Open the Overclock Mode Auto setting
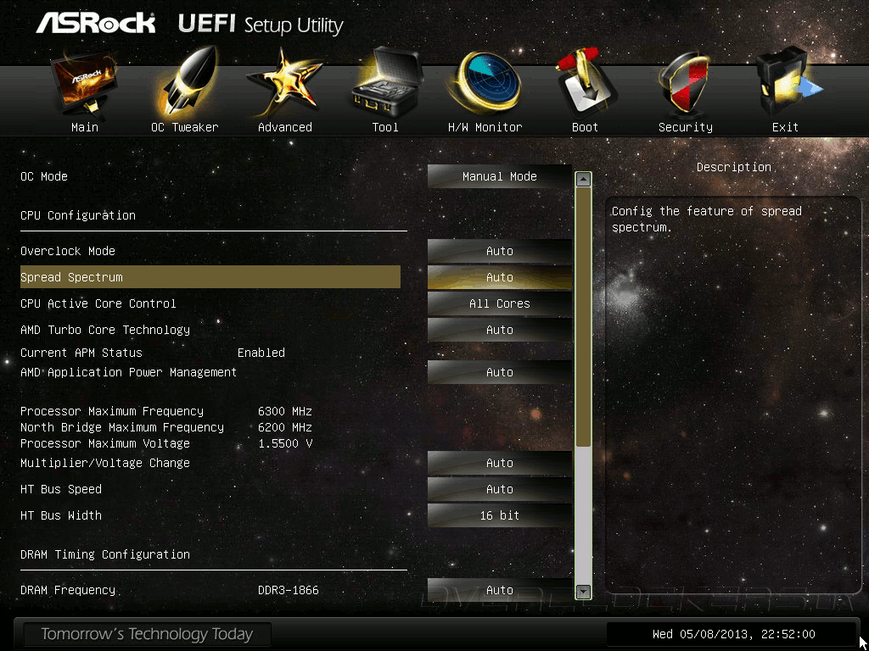Screen dimensions: 869x651 tap(499, 251)
